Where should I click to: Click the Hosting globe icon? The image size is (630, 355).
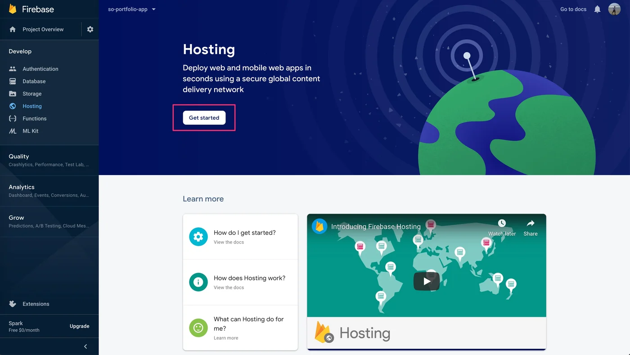(x=13, y=106)
